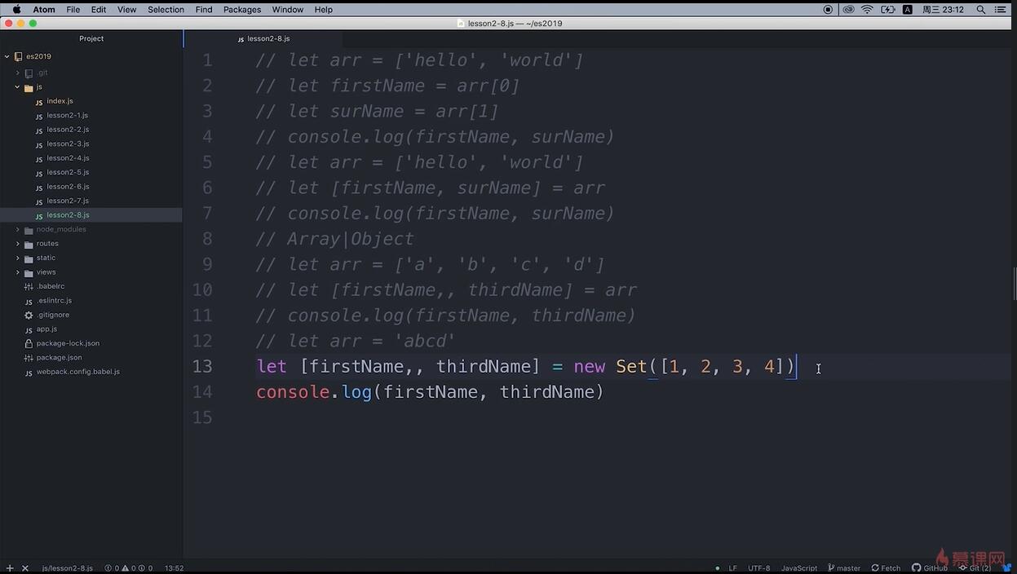Viewport: 1017px width, 574px height.
Task: Click the menu bar clock showing 23:12
Action: (x=944, y=9)
